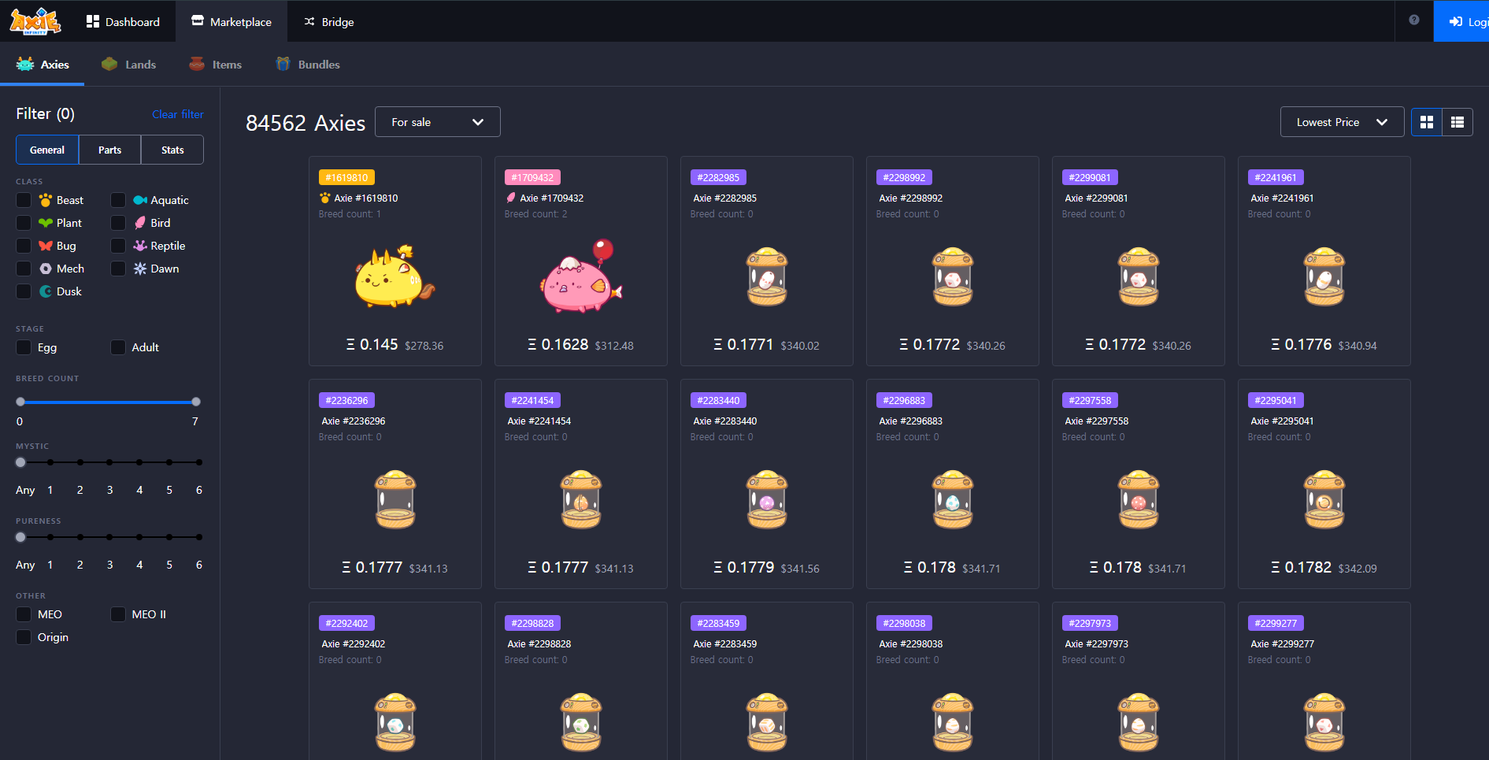Click the egg icon of Axie #2283459

tap(767, 722)
